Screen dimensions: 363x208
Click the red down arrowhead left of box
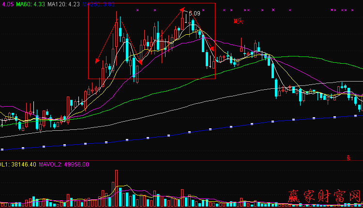click(97, 60)
